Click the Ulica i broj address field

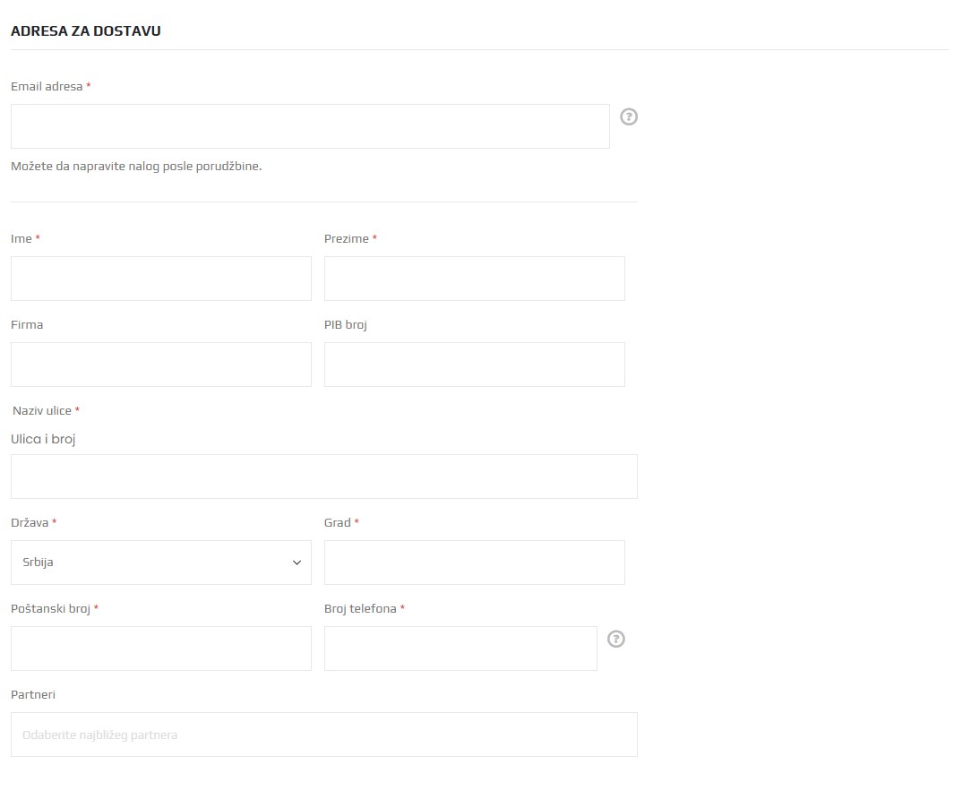323,477
